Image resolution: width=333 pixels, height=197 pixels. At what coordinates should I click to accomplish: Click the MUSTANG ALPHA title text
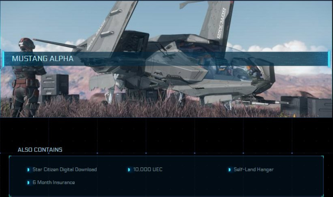(43, 59)
